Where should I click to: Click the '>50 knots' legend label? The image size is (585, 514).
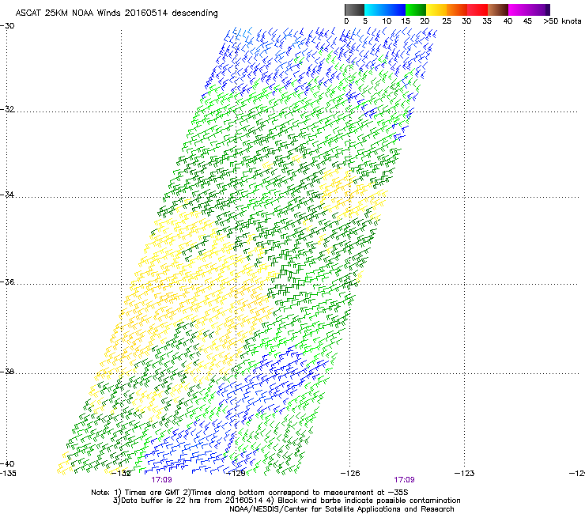562,21
